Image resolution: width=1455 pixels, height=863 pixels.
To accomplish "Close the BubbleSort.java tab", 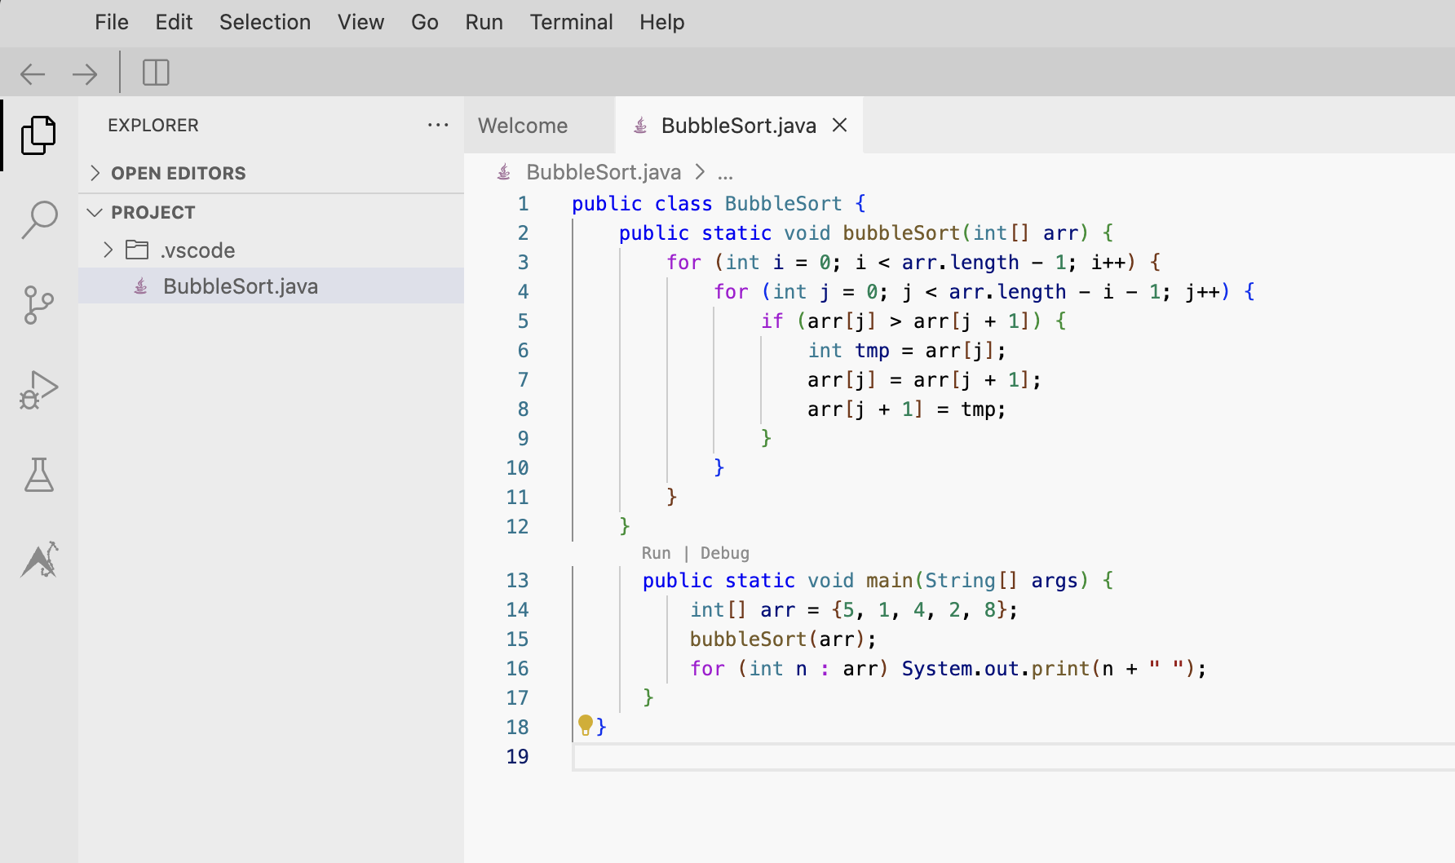I will coord(840,125).
